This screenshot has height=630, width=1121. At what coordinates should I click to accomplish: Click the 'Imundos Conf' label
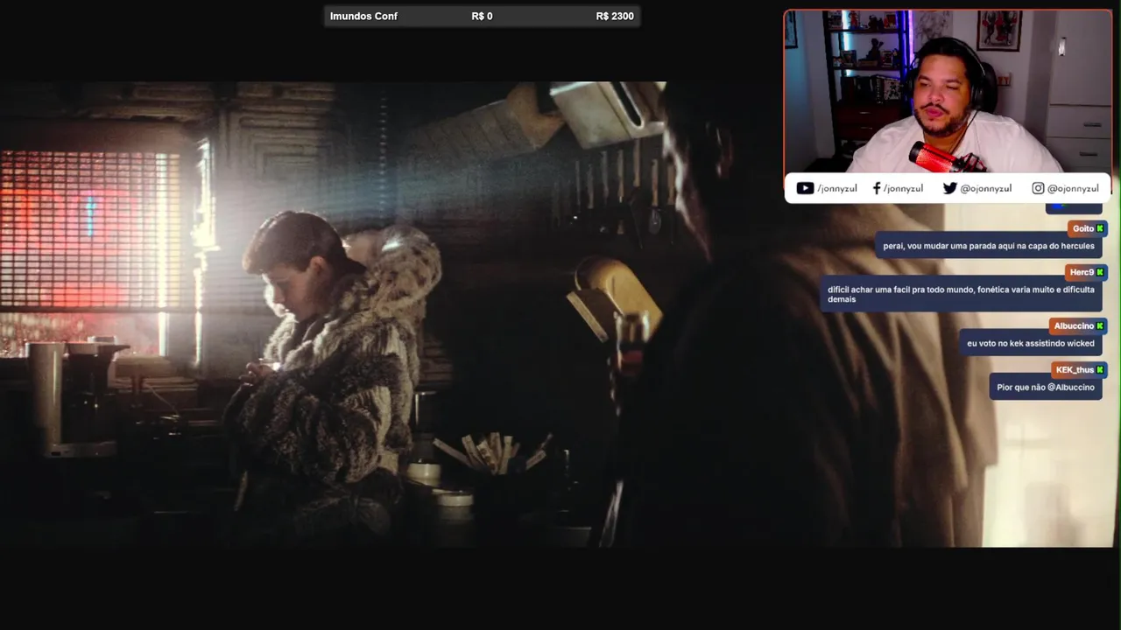[363, 16]
